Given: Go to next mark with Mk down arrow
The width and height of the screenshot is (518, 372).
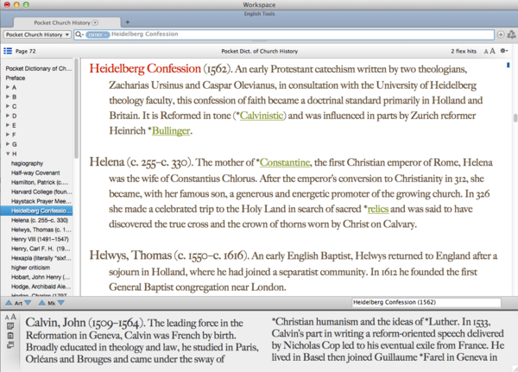Looking at the screenshot, I should 61,303.
